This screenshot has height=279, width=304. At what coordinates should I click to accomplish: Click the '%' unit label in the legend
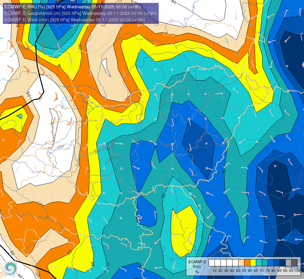point(197,272)
